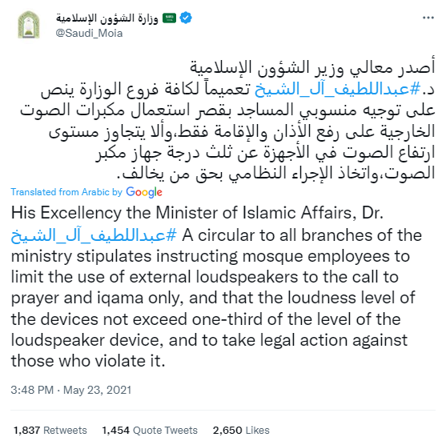This screenshot has height=441, width=442.
Task: Click the colorful Google logo
Action: point(144,192)
